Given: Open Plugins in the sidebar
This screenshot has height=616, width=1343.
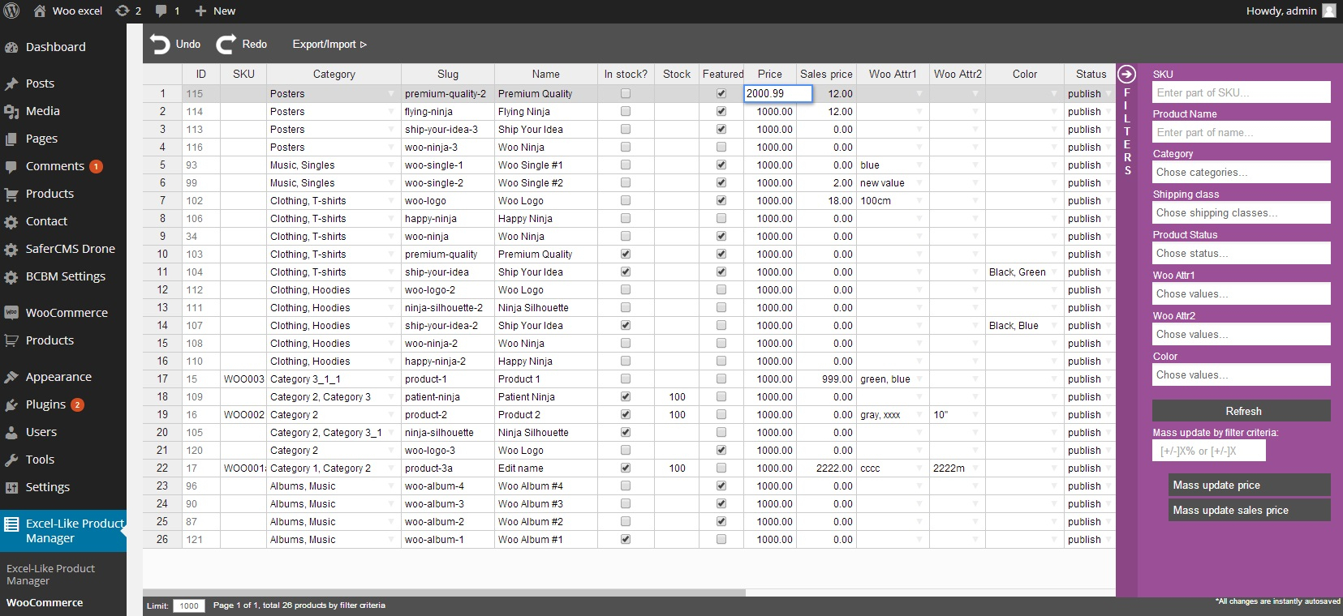Looking at the screenshot, I should coord(45,404).
